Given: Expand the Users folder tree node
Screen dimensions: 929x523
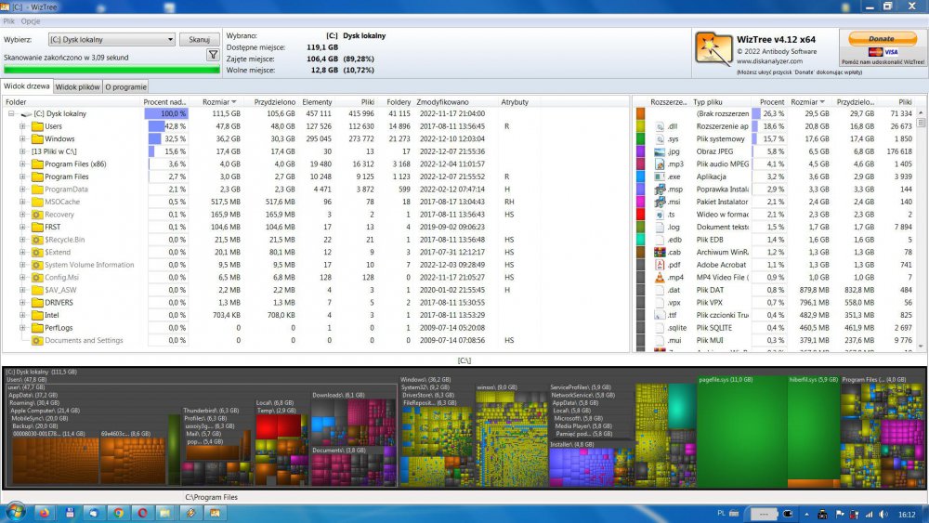Looking at the screenshot, I should (22, 126).
